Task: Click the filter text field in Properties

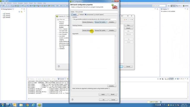Action: click(x=63, y=19)
